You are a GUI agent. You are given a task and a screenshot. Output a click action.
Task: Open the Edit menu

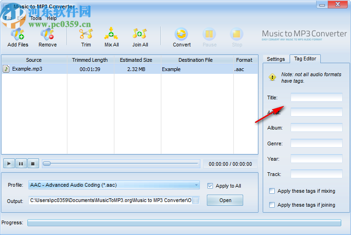tap(21, 18)
